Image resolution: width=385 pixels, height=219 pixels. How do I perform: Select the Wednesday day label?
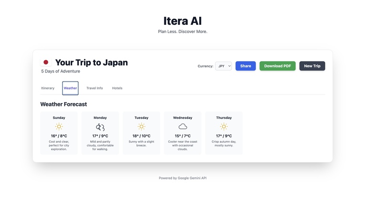coord(182,118)
